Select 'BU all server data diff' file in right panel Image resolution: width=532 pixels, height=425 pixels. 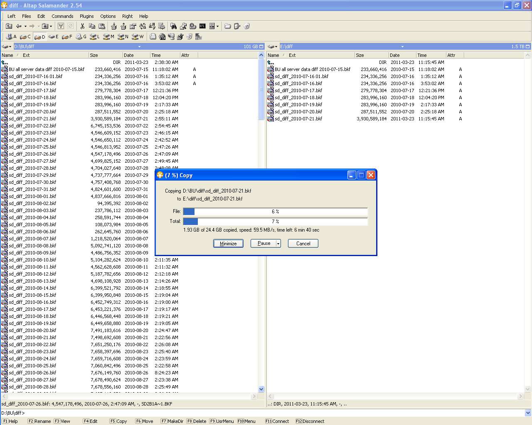pos(313,69)
